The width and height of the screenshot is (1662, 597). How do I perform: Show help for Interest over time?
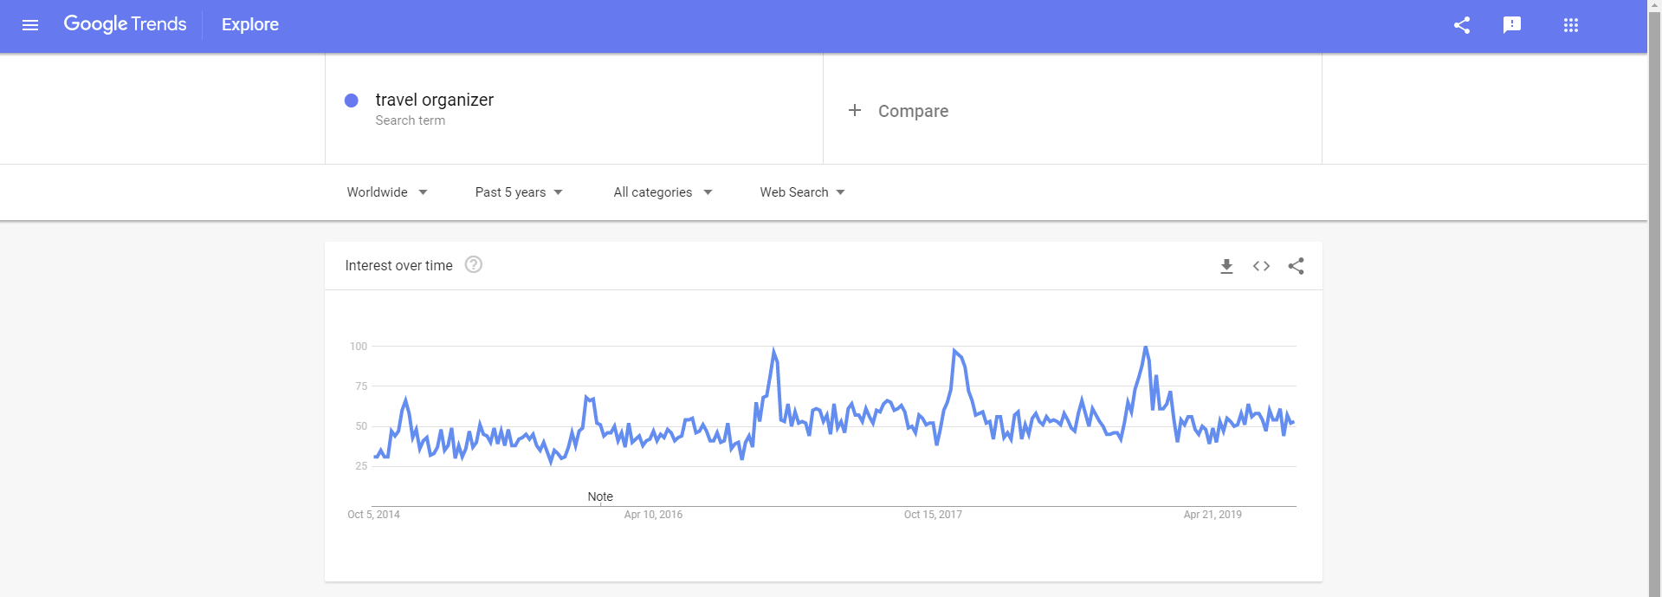[x=473, y=265]
